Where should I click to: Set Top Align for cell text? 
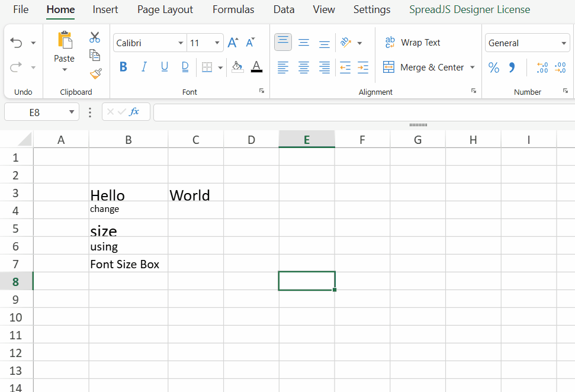point(283,42)
